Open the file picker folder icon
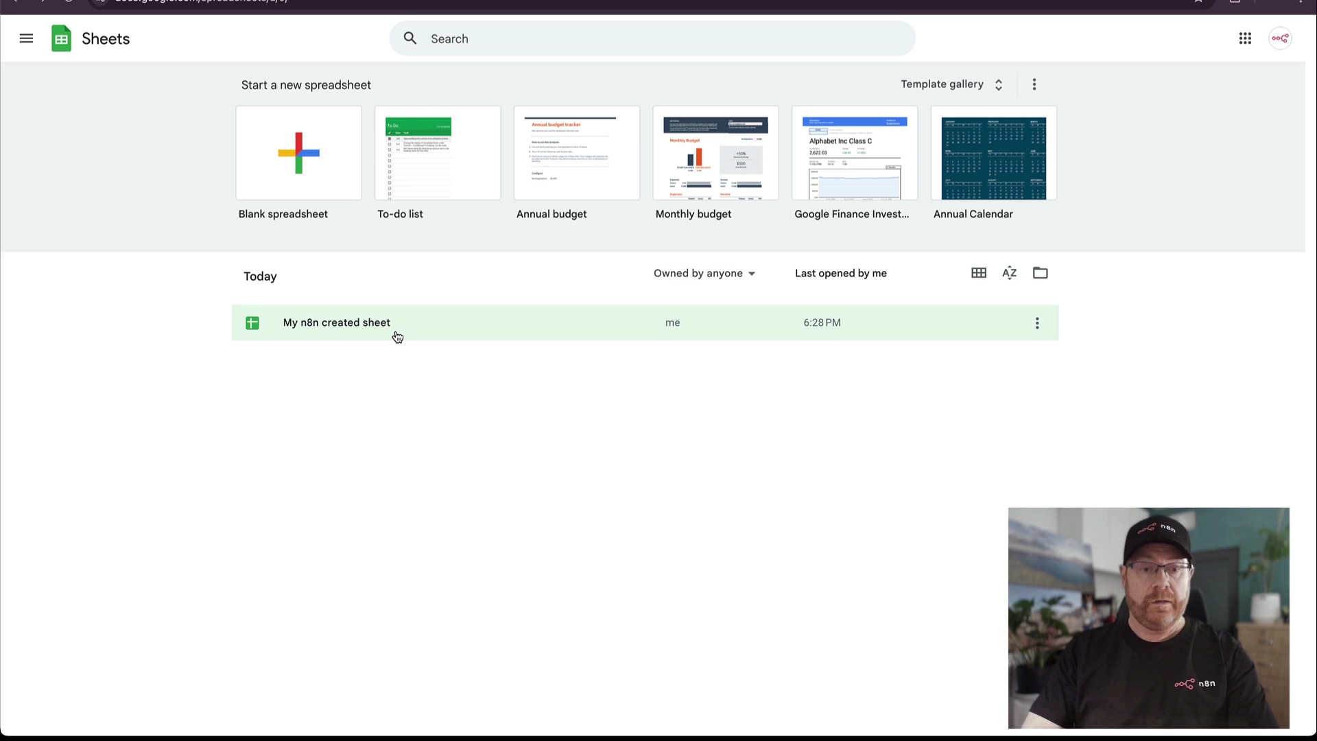 (1040, 273)
